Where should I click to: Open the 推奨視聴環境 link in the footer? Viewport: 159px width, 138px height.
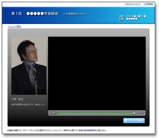pos(90,130)
